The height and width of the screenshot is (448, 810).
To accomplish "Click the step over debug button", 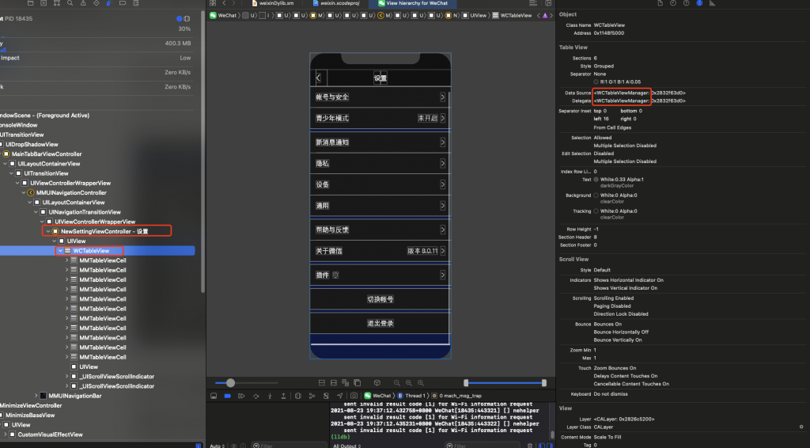I will 257,395.
